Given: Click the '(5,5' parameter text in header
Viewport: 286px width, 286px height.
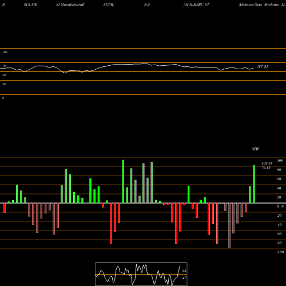Looking at the screenshot, I should click(147, 5).
